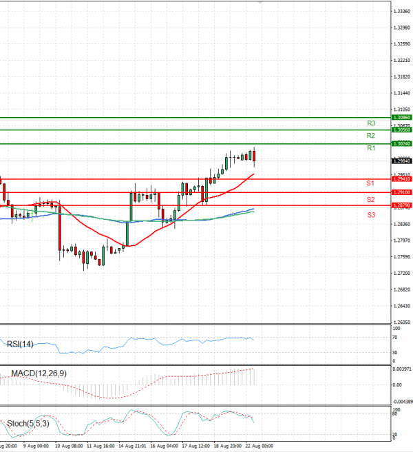The image size is (413, 452).
Task: Click the 1.28360 price axis value
Action: (402, 224)
